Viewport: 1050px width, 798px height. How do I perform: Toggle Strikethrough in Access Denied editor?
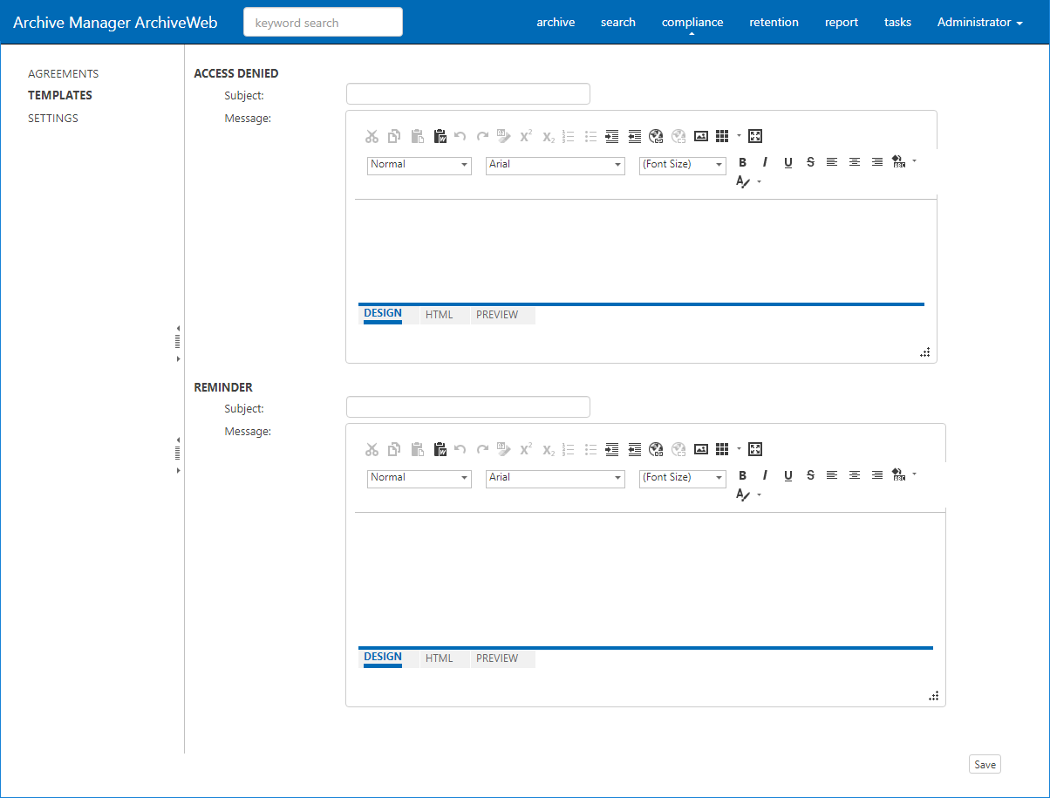[810, 162]
